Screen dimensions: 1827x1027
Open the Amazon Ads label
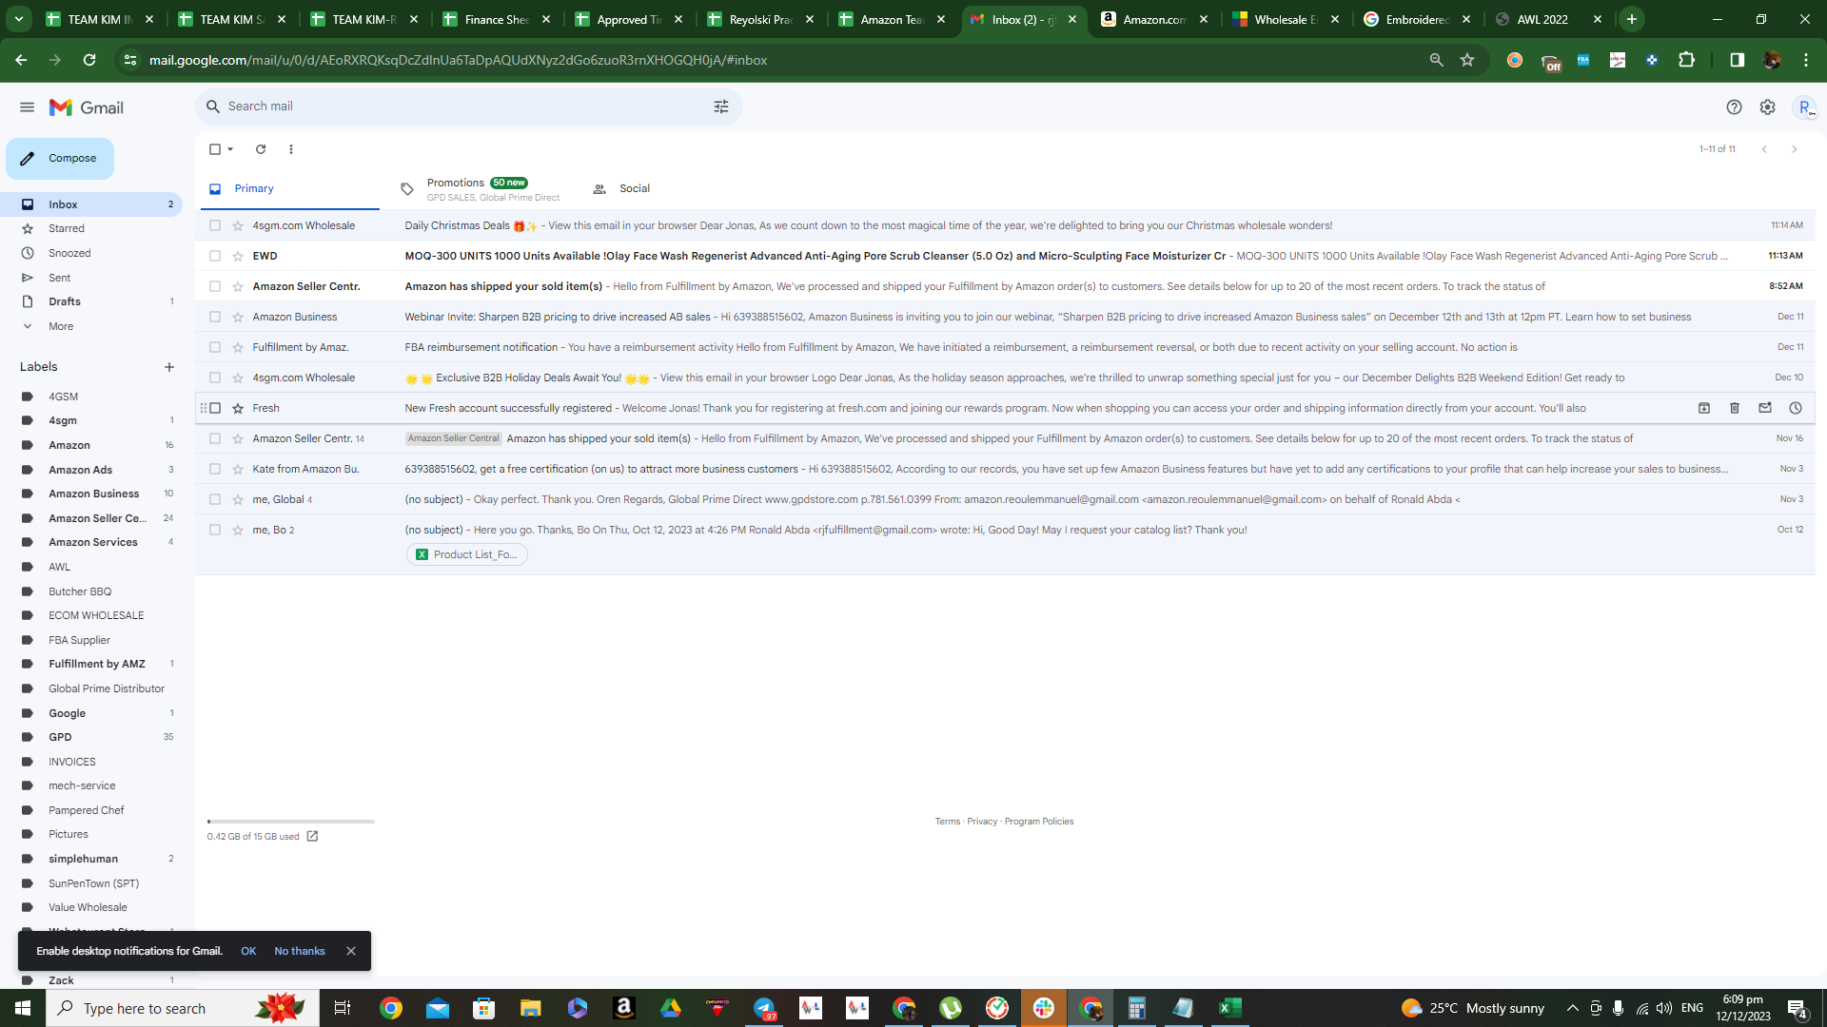[x=80, y=470]
